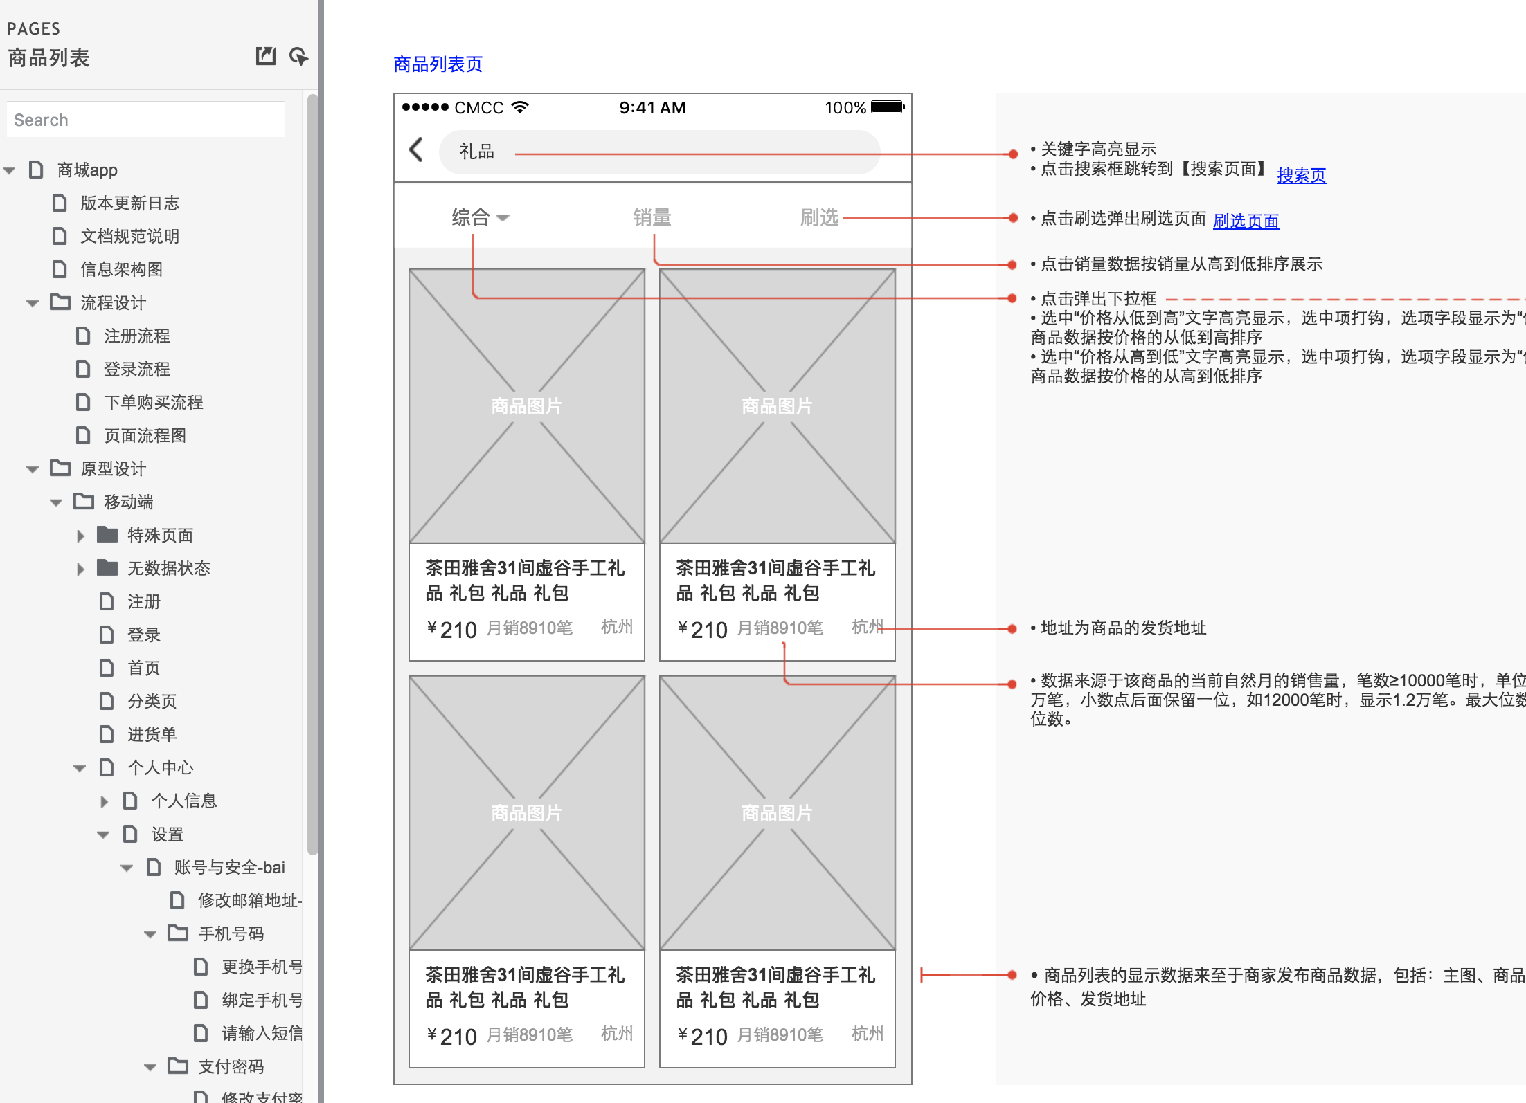Collapse the 支付密码 folder arrow
The image size is (1526, 1103).
pos(150,1067)
